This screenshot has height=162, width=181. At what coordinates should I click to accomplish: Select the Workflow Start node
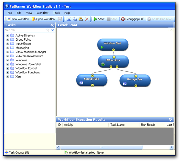click(x=113, y=44)
